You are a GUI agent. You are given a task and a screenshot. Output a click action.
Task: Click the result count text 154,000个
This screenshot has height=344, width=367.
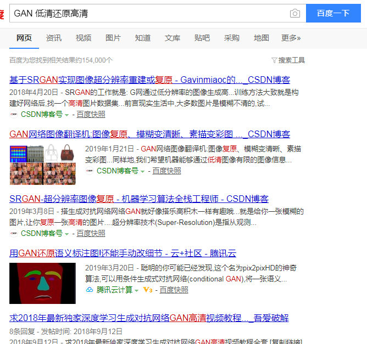pos(97,60)
